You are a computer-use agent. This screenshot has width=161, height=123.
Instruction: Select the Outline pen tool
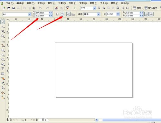coord(3,88)
